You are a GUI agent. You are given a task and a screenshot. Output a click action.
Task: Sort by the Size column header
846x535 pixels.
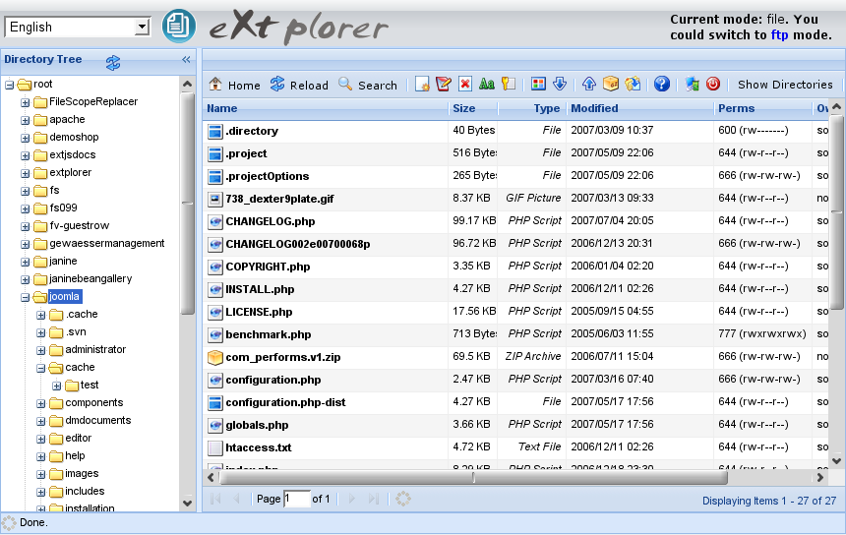(x=472, y=108)
